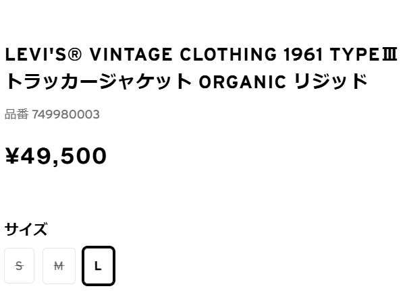This screenshot has width=405, height=303.
Task: Click the 品番 label text
Action: 16,114
